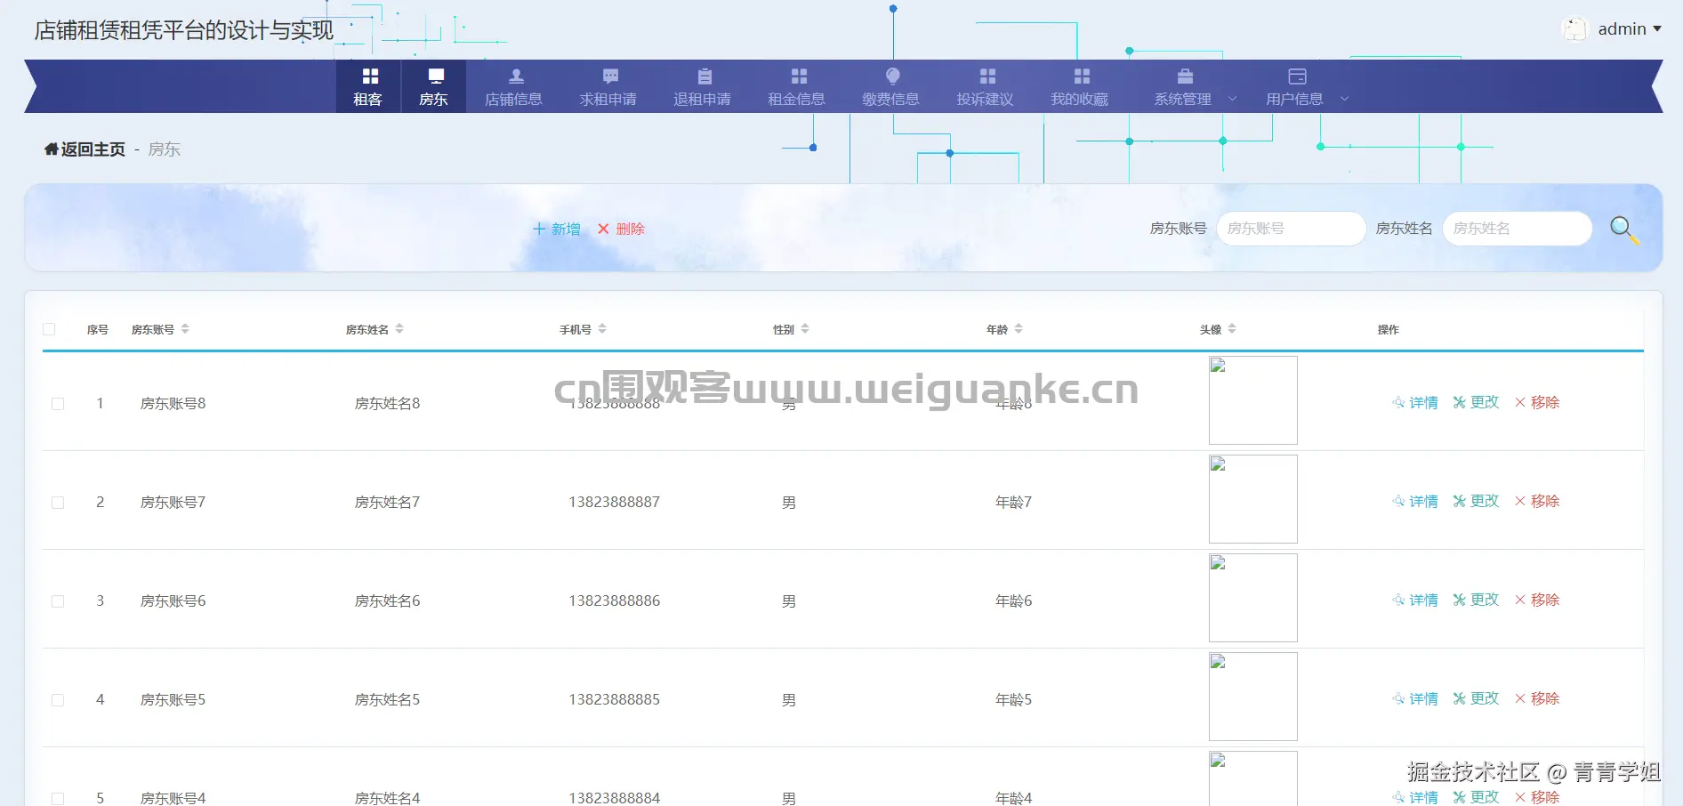Click the 投诉建议 grid icon
This screenshot has width=1683, height=806.
[x=987, y=77]
